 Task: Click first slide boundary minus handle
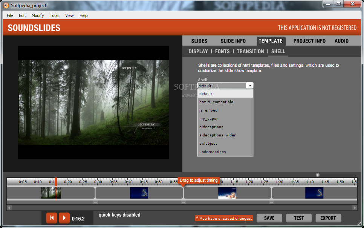95,202
